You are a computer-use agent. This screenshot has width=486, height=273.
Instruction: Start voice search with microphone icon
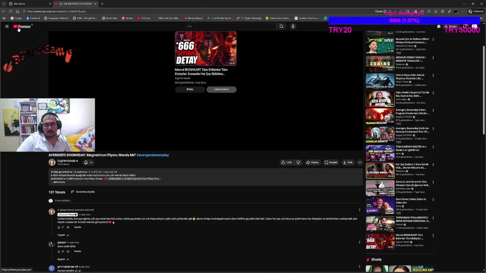click(x=293, y=26)
